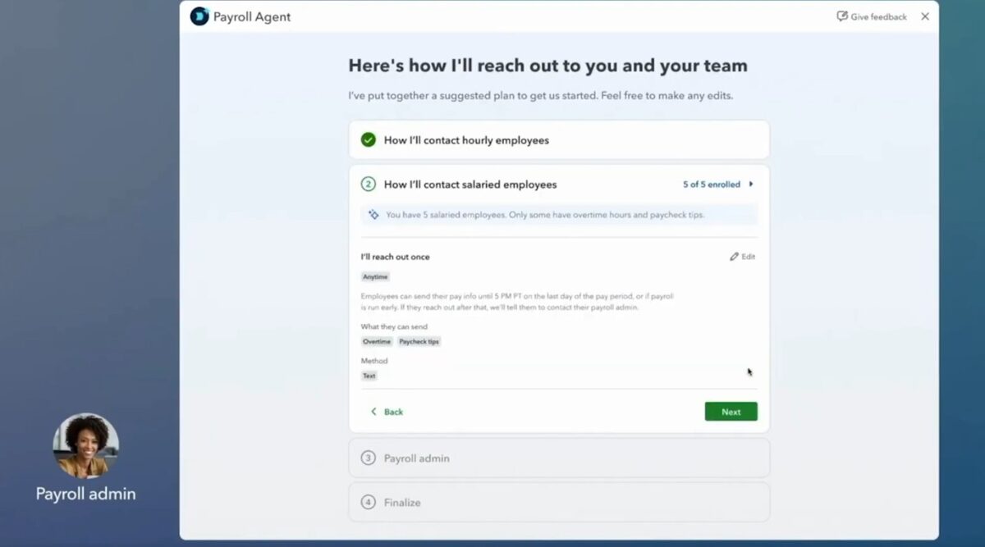Click the green Next button
Image resolution: width=985 pixels, height=547 pixels.
point(731,412)
